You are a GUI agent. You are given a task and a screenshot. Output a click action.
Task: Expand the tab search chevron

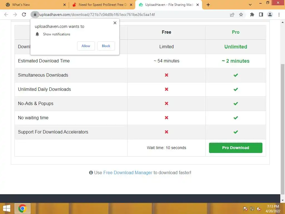(x=250, y=5)
